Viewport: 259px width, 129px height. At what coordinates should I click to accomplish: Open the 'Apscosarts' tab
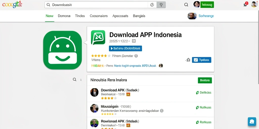[120, 16]
